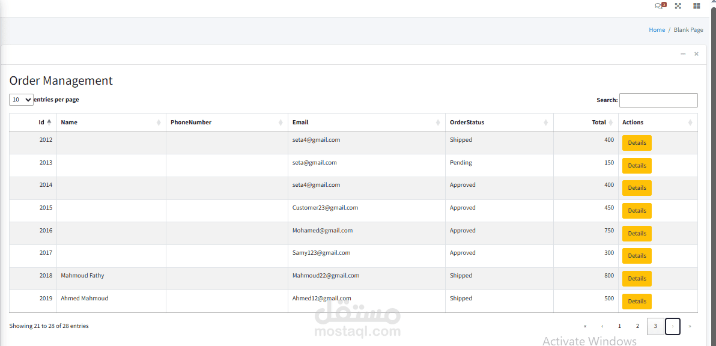Open the entries per page dropdown
Screen dimensions: 716x346
pos(22,100)
